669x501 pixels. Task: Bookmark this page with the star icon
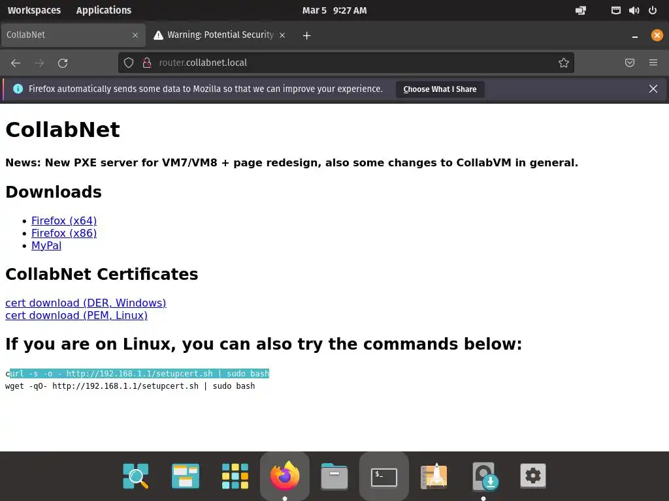(564, 63)
